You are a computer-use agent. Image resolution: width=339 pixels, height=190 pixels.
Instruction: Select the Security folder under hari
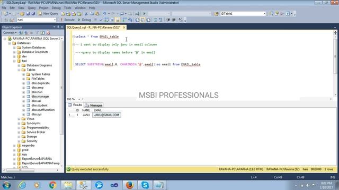(32, 141)
